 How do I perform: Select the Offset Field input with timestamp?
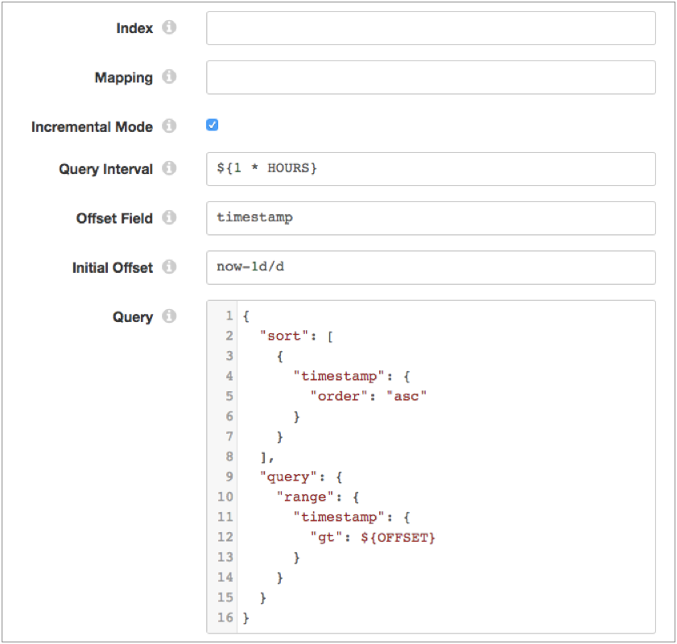click(x=431, y=218)
